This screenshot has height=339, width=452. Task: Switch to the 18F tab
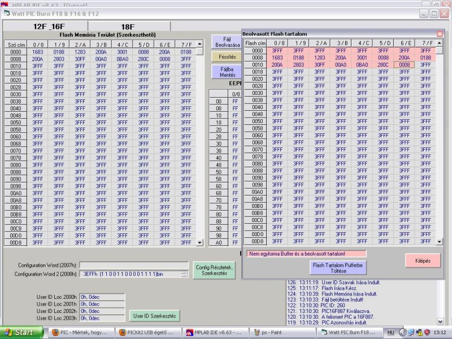click(x=129, y=26)
